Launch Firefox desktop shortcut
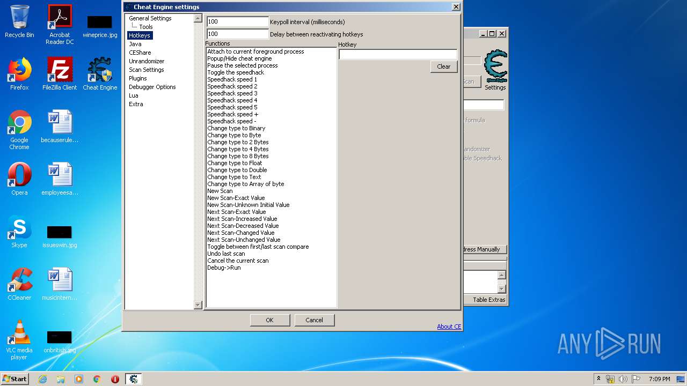This screenshot has height=386, width=687. tap(19, 74)
